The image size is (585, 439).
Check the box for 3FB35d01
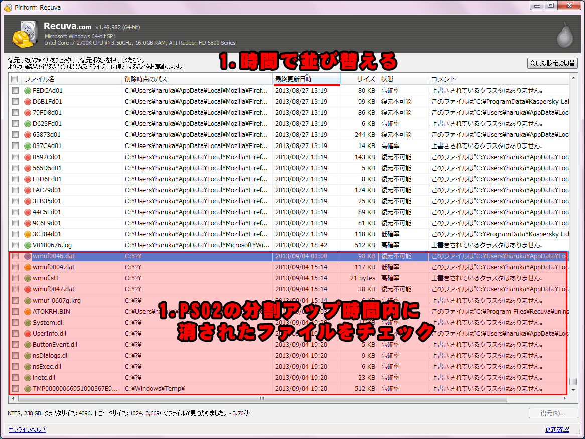[x=15, y=201]
